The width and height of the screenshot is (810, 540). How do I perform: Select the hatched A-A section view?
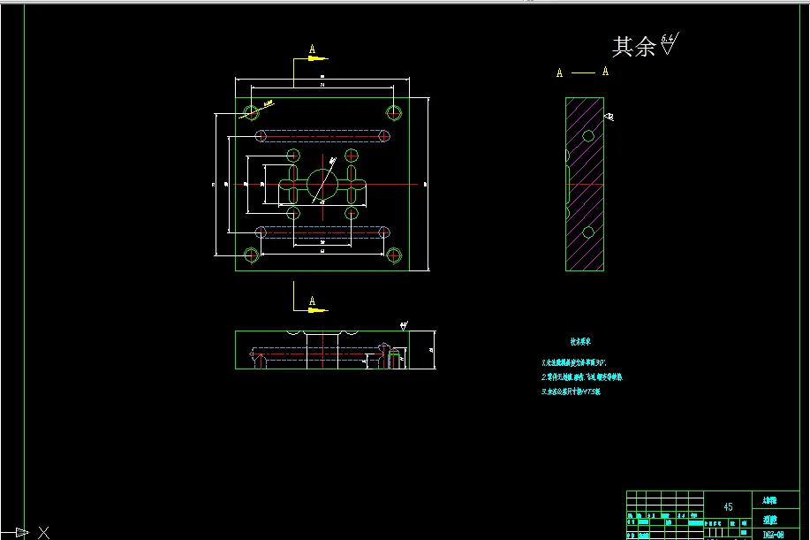584,184
